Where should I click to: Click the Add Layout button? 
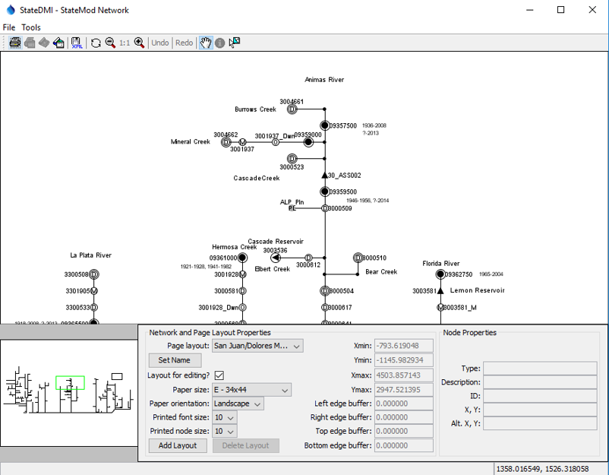(178, 445)
